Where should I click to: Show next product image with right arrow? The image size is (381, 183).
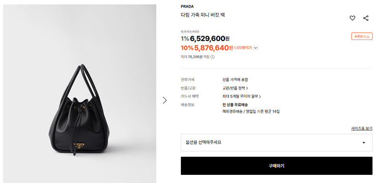165,100
